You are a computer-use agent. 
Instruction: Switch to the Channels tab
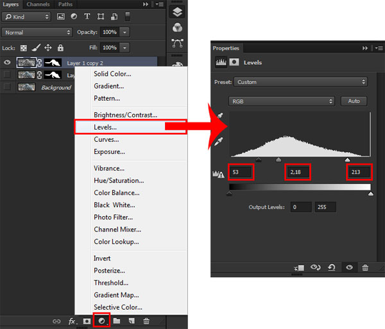click(x=38, y=4)
